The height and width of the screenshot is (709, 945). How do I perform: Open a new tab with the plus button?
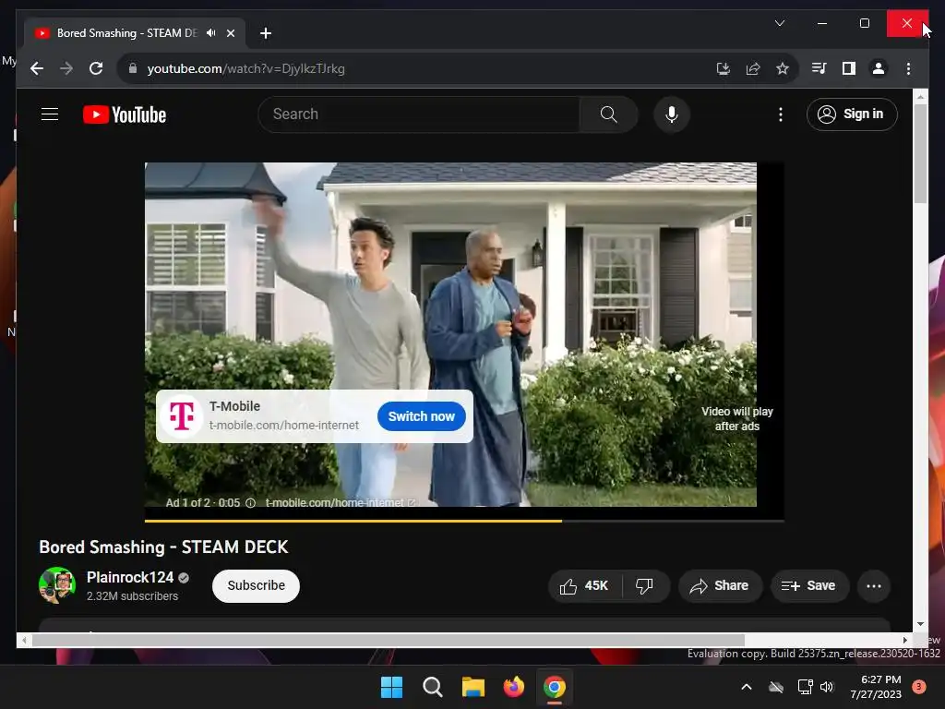(266, 33)
